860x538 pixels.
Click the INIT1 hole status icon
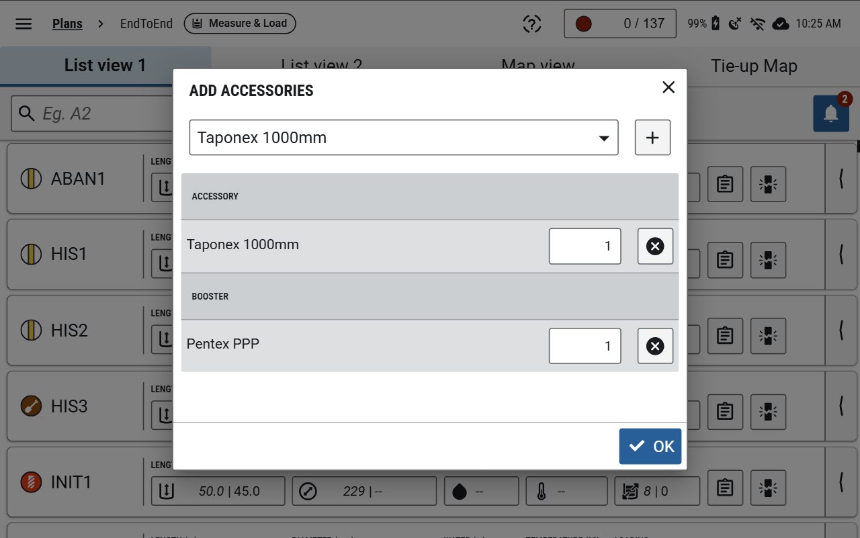point(31,482)
